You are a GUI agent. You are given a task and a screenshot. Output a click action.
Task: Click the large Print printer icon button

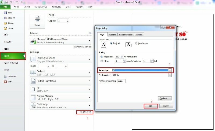37,20
